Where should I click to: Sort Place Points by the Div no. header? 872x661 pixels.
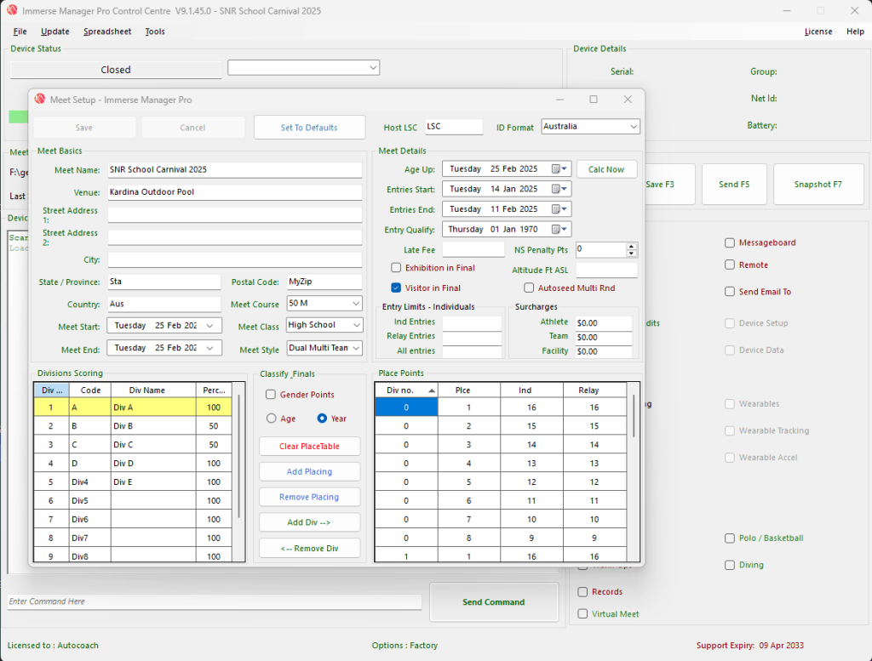tap(406, 390)
